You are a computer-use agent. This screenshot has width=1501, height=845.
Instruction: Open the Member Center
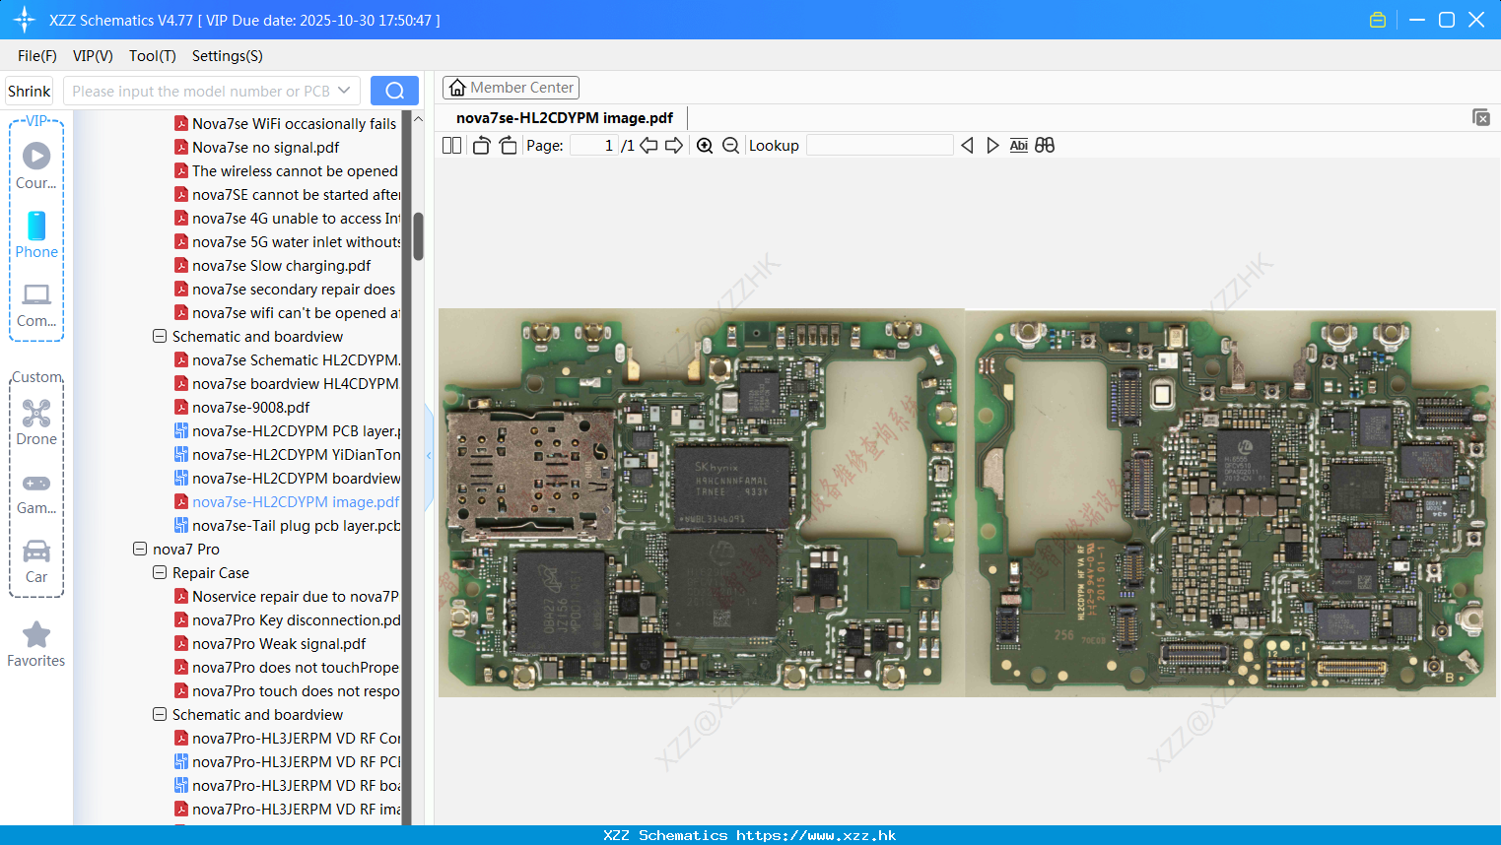(x=511, y=88)
